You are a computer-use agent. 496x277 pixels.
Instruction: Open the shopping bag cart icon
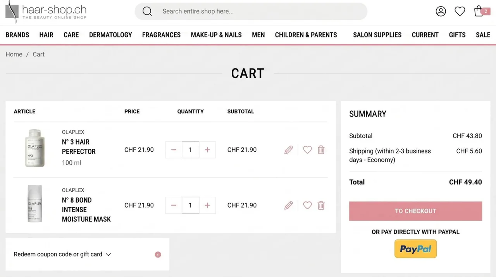(x=479, y=11)
